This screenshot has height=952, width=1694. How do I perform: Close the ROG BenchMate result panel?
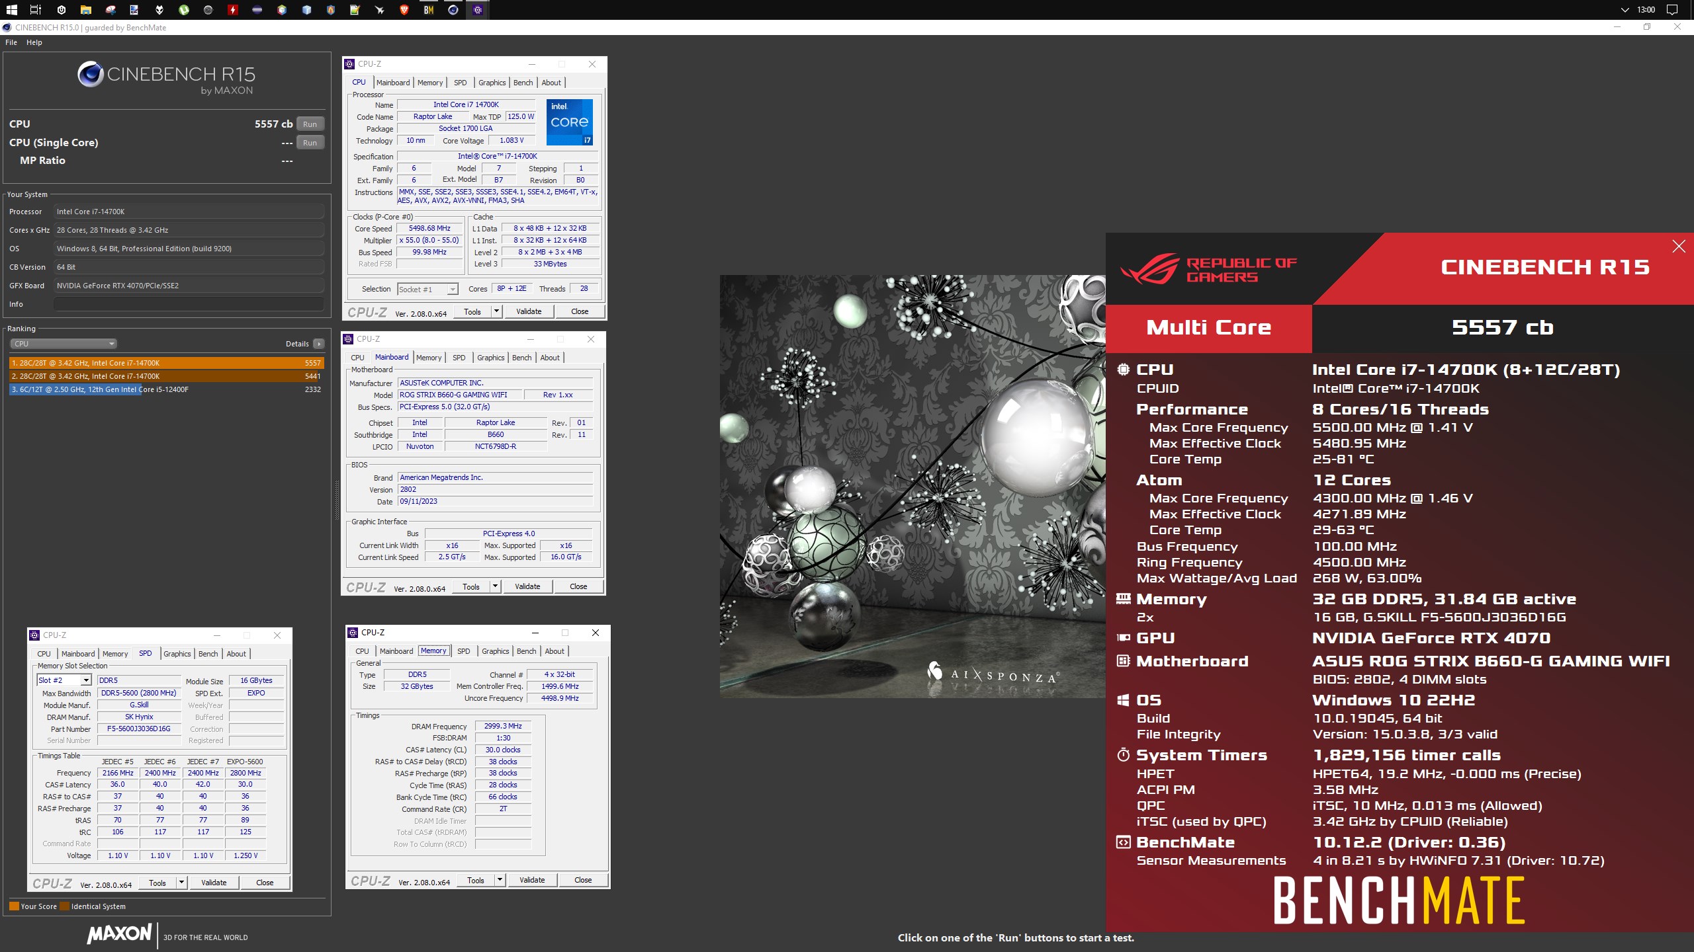click(x=1679, y=247)
